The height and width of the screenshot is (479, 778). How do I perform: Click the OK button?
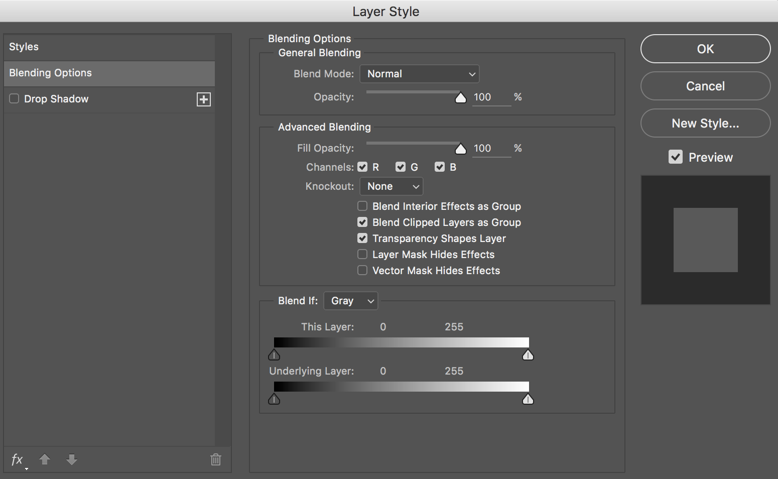tap(705, 49)
